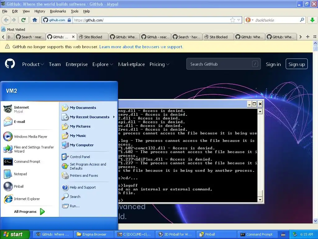The width and height of the screenshot is (318, 239).
Task: Show more tabs with the right arrow
Action: pos(301,37)
